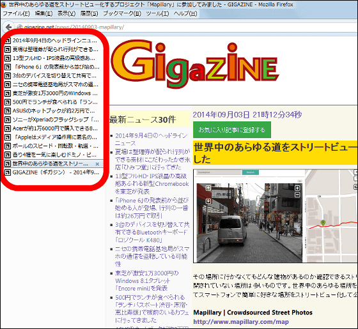
Task: Select the GIGAZINE（ギガジン） - 2014年9 tab
Action: point(54,172)
